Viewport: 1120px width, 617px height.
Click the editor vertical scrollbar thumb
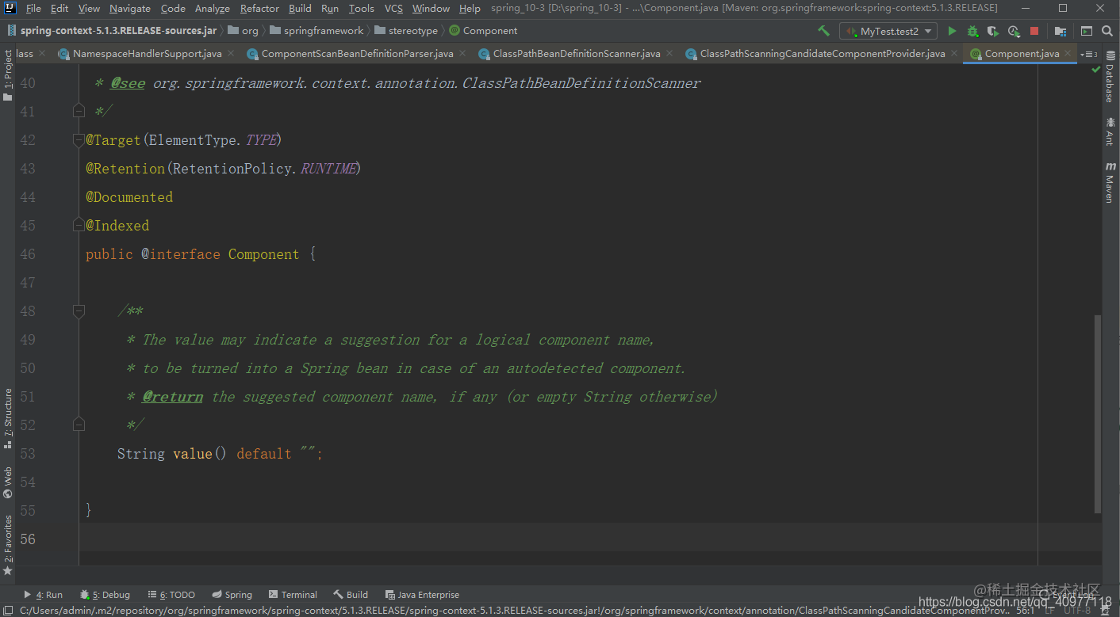[1098, 413]
